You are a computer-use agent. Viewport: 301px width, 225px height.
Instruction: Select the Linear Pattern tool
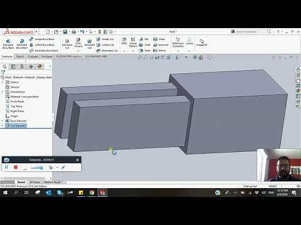(133, 42)
